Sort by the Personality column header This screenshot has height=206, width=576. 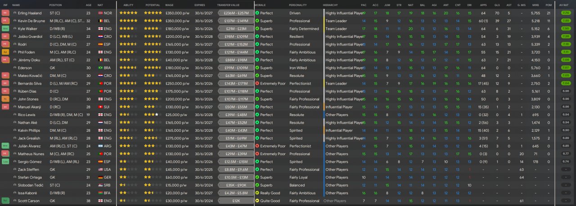tap(298, 5)
